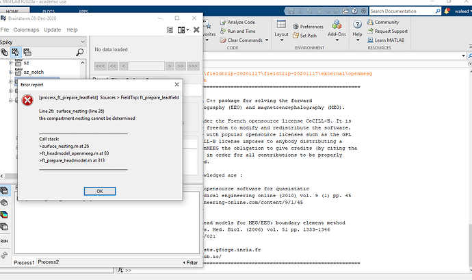Open the current folder path dropdown arrow
This screenshot has width=472, height=280.
pyautogui.click(x=463, y=55)
